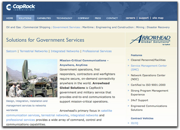180x130 pixels.
Task: Visit the careers link
Action: click(x=130, y=18)
